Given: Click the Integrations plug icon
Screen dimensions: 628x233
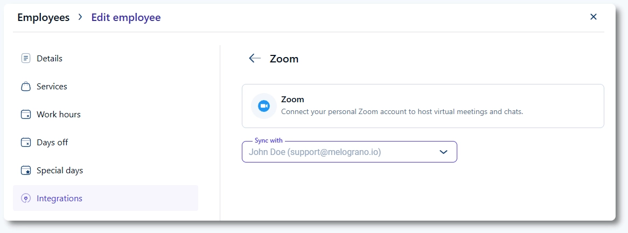Looking at the screenshot, I should pyautogui.click(x=25, y=199).
